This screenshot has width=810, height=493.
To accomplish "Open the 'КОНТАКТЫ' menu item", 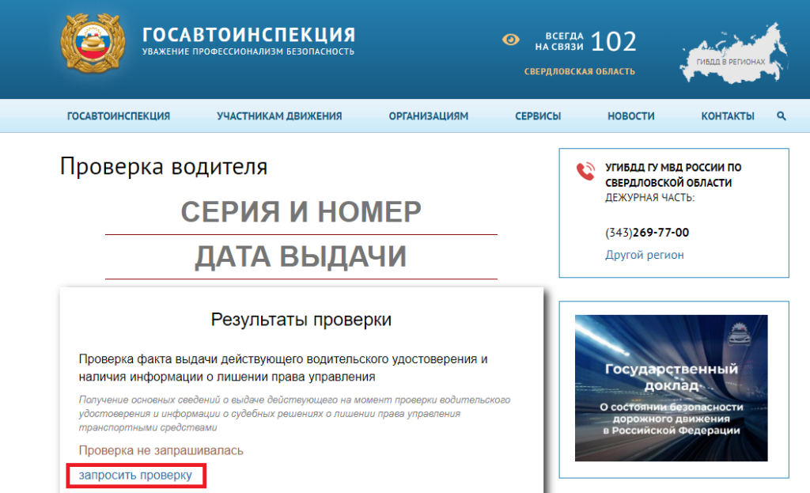I will [x=727, y=116].
